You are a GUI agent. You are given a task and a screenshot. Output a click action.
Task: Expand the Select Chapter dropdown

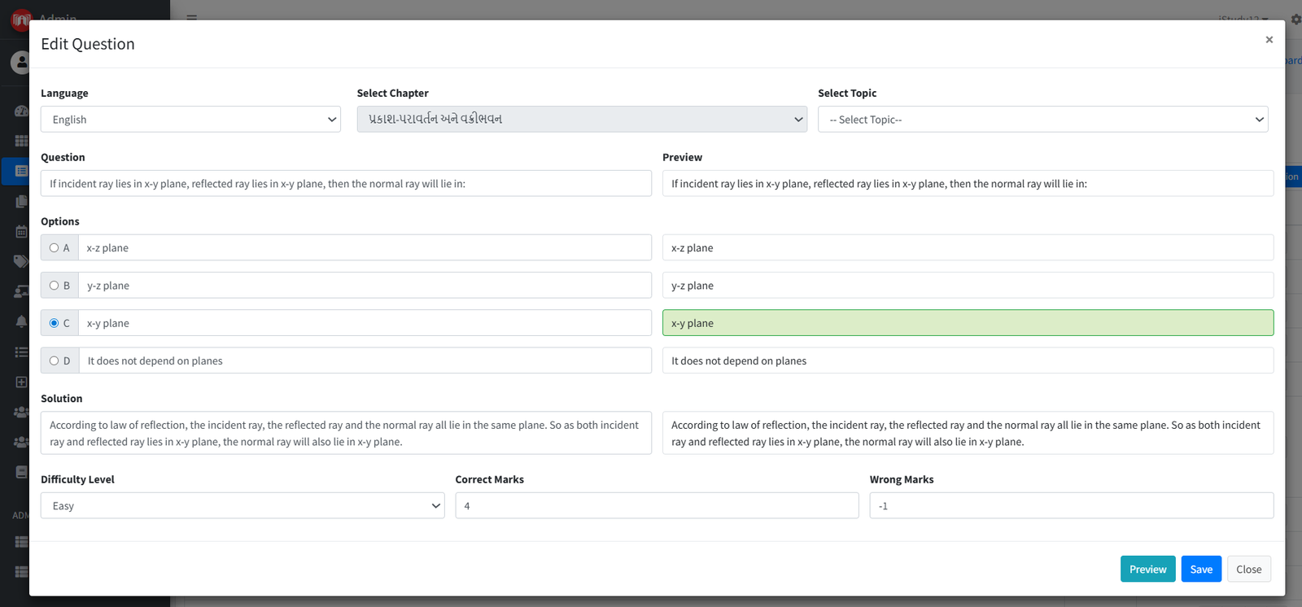(582, 120)
